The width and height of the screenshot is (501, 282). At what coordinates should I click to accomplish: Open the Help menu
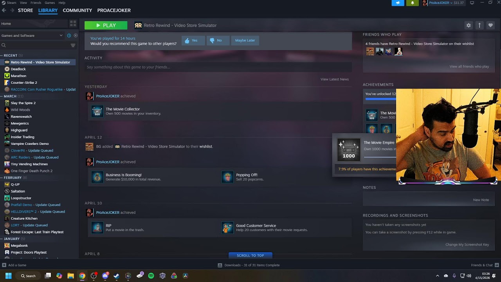[62, 3]
